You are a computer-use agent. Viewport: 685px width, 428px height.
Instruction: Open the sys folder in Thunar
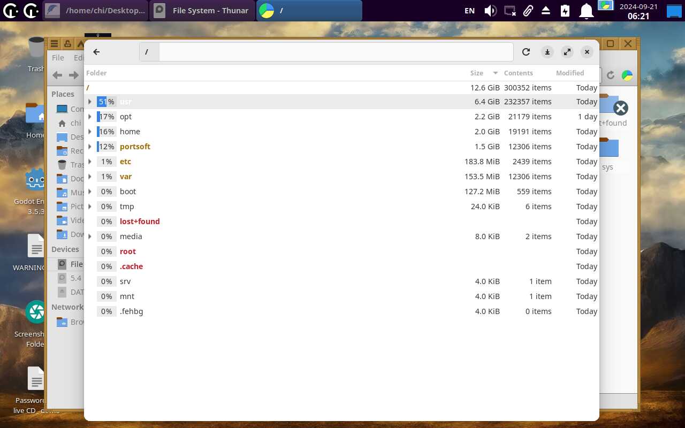(x=608, y=155)
